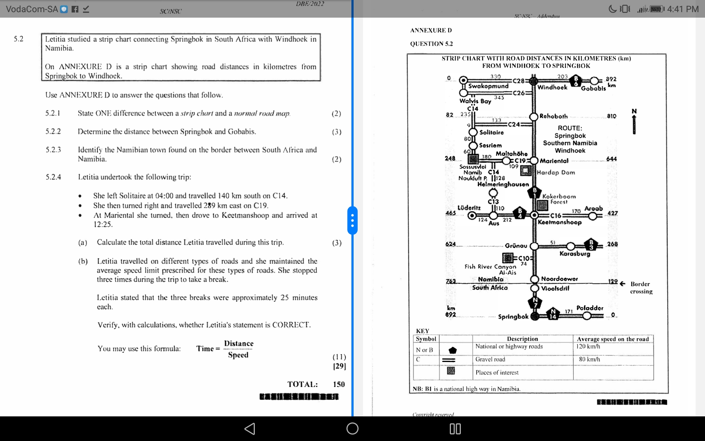
Task: Tap the Mariental node circle
Action: [534, 161]
